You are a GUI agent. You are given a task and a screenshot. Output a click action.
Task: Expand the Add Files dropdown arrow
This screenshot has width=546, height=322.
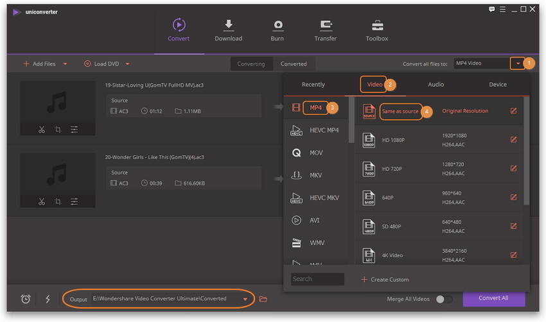(x=65, y=64)
